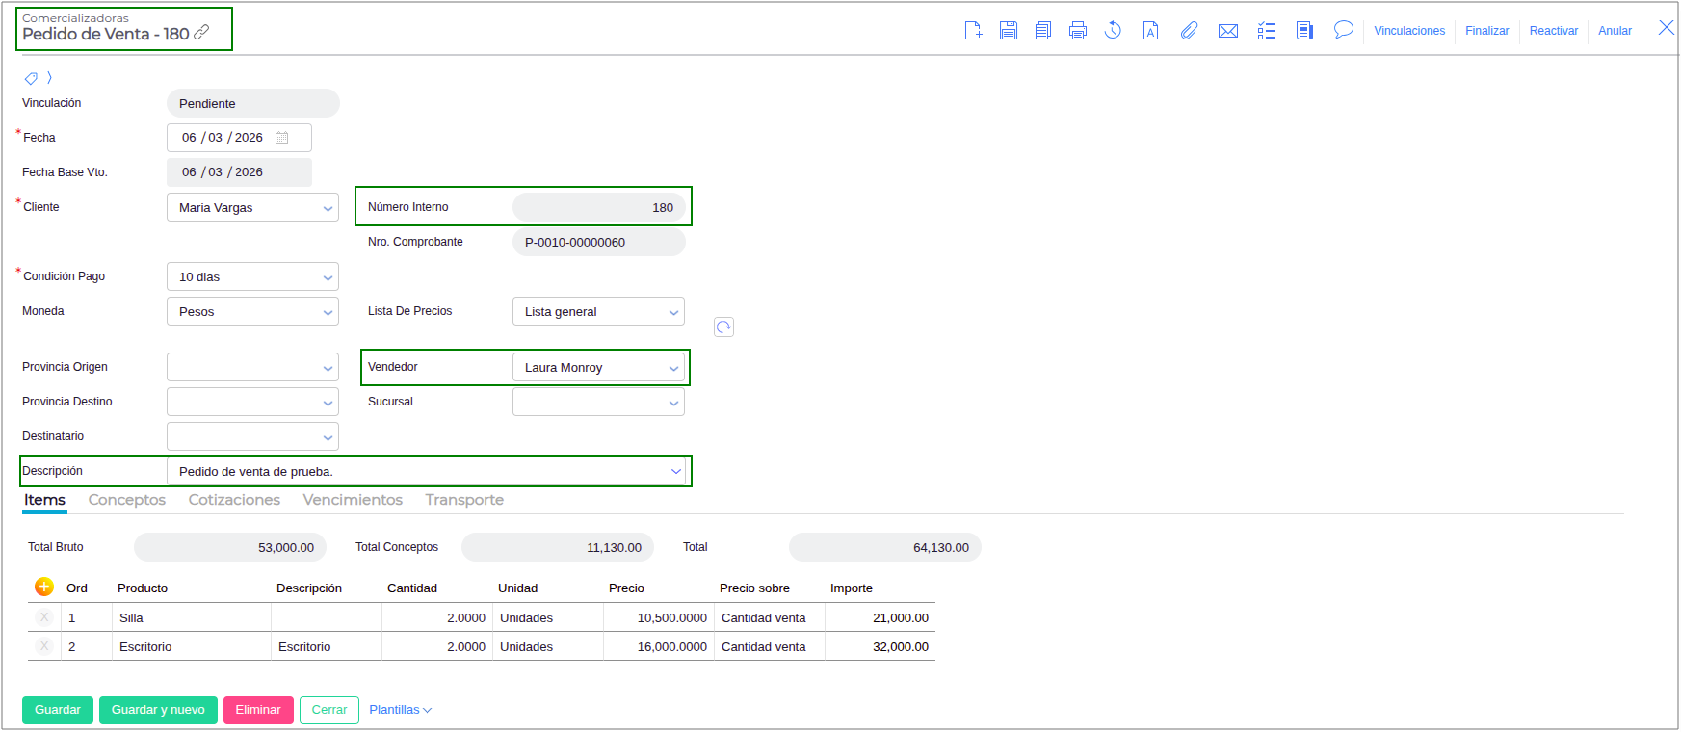Screen dimensions: 1681x732
Task: Click refresh icon beside Lista De Precios
Action: coord(723,327)
